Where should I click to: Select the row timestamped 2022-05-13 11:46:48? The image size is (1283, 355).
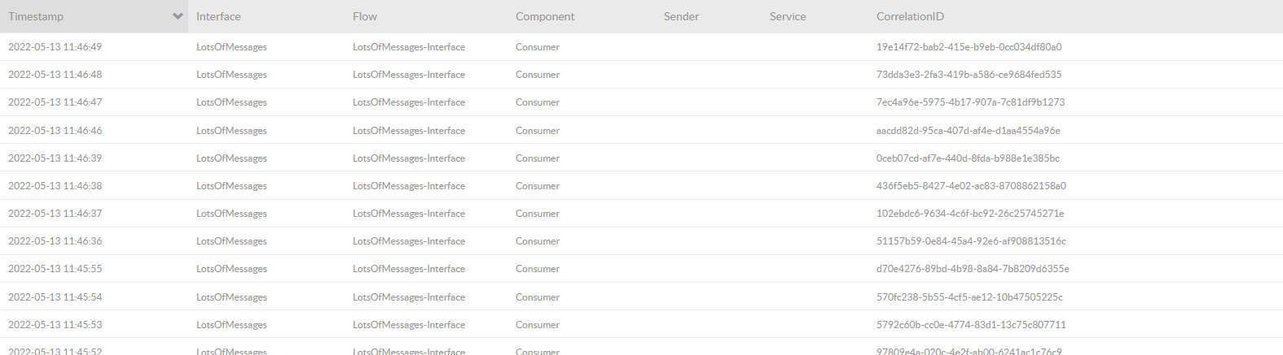coord(55,75)
